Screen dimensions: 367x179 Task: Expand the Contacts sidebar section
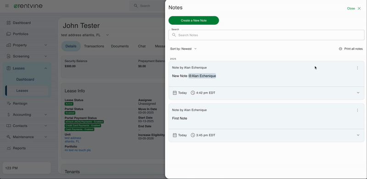[x=45, y=126]
